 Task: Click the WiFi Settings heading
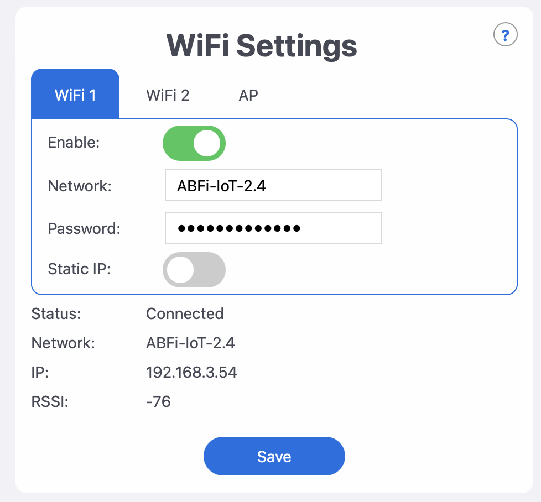[261, 46]
